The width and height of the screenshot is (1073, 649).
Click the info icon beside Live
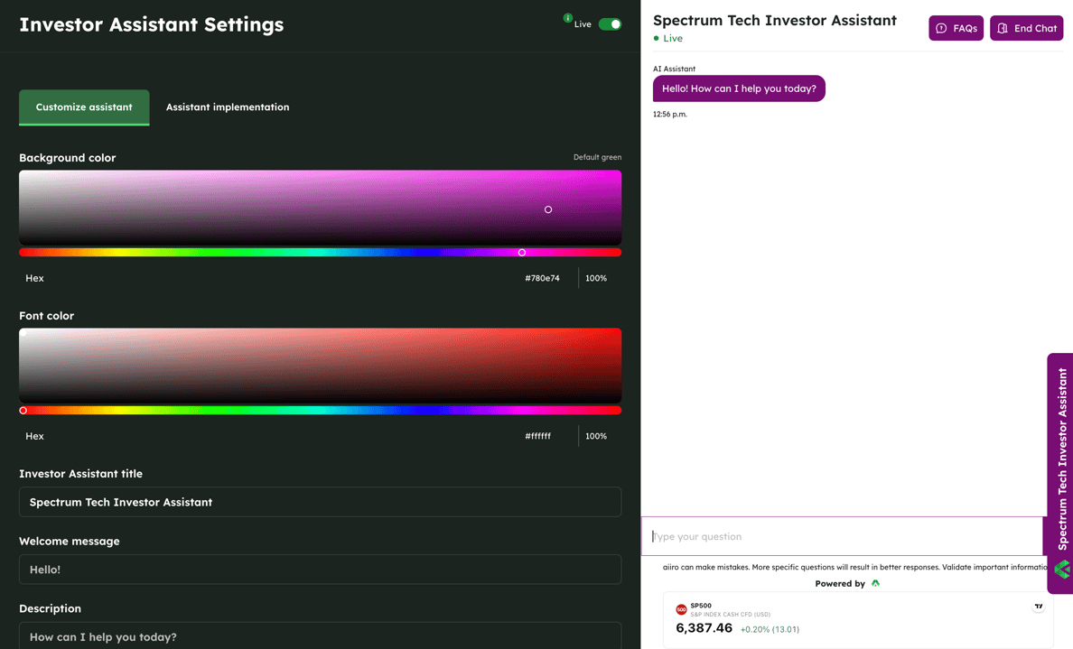tap(567, 18)
